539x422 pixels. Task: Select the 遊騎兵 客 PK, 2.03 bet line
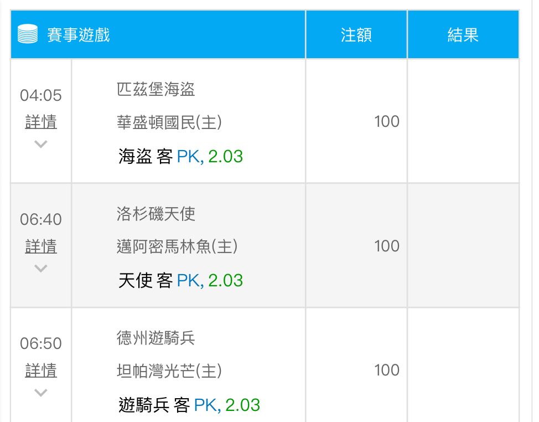189,405
